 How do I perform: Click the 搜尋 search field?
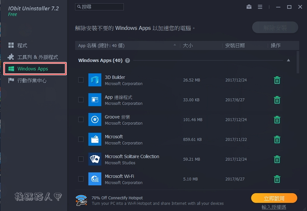click(x=99, y=7)
